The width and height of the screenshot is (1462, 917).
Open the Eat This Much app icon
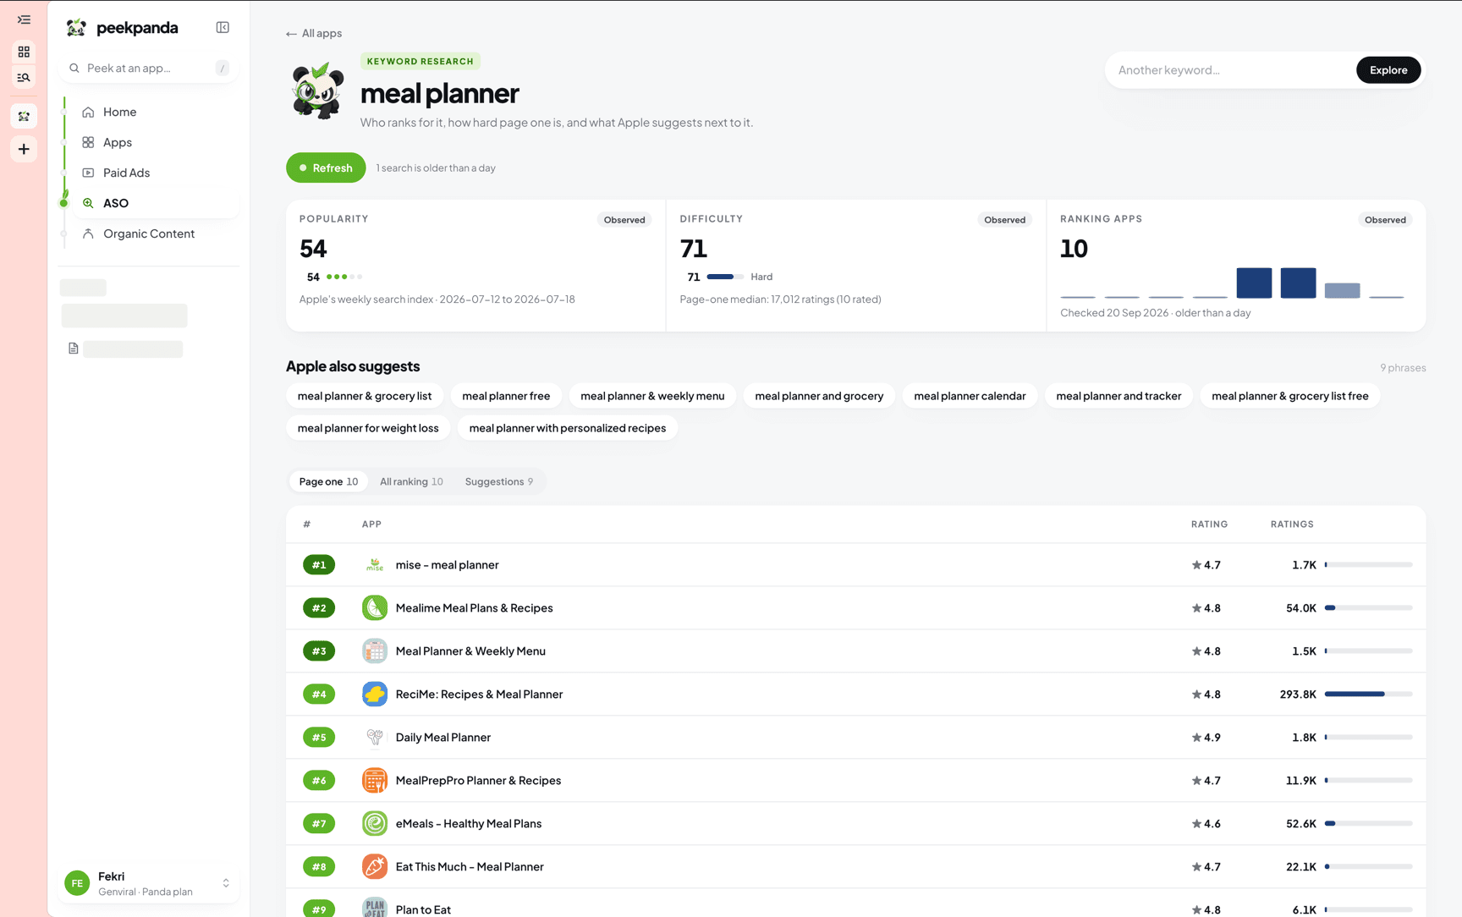pos(375,866)
